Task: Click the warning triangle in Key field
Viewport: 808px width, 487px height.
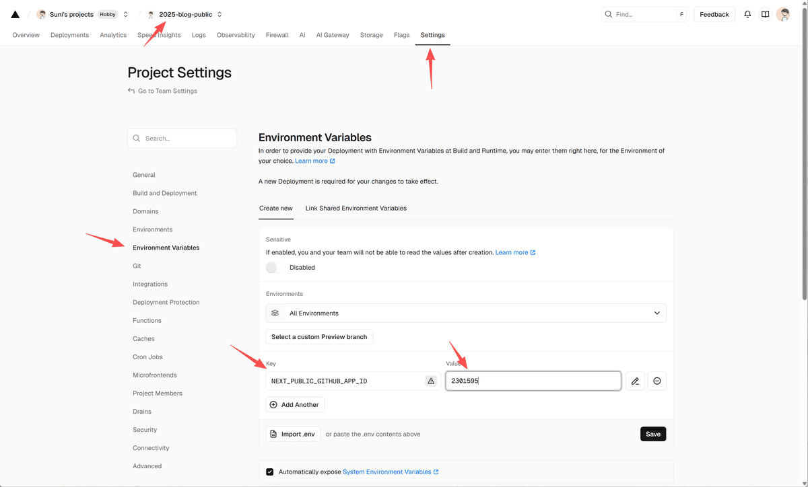Action: point(431,381)
